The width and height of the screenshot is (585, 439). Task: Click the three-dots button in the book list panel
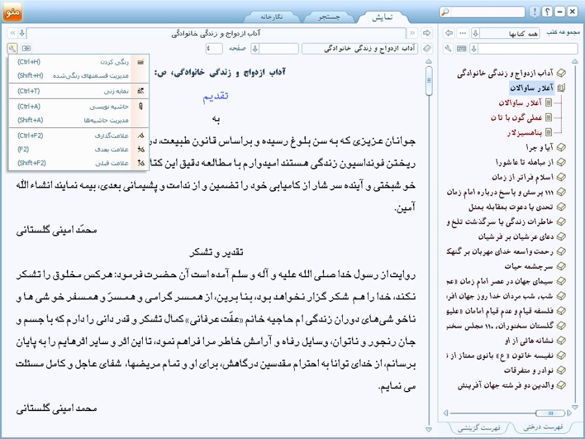pos(463,33)
